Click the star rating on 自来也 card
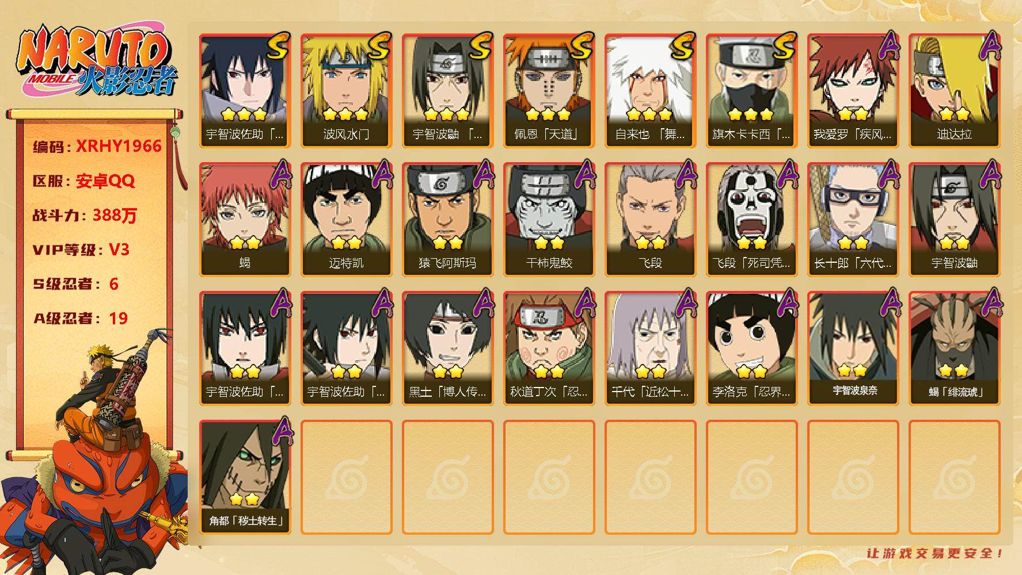 (649, 114)
